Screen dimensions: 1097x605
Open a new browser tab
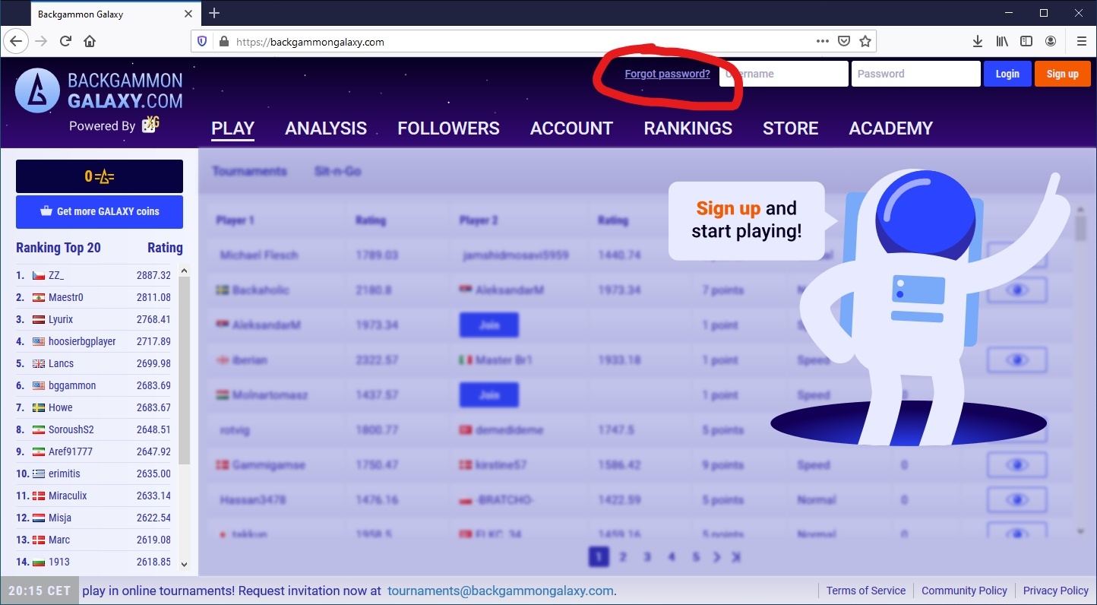click(x=214, y=14)
